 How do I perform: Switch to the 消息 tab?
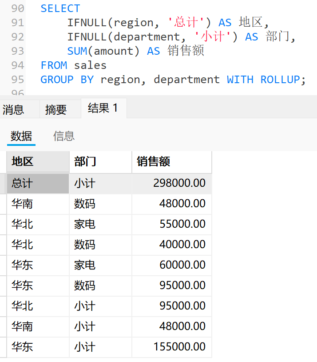point(13,109)
